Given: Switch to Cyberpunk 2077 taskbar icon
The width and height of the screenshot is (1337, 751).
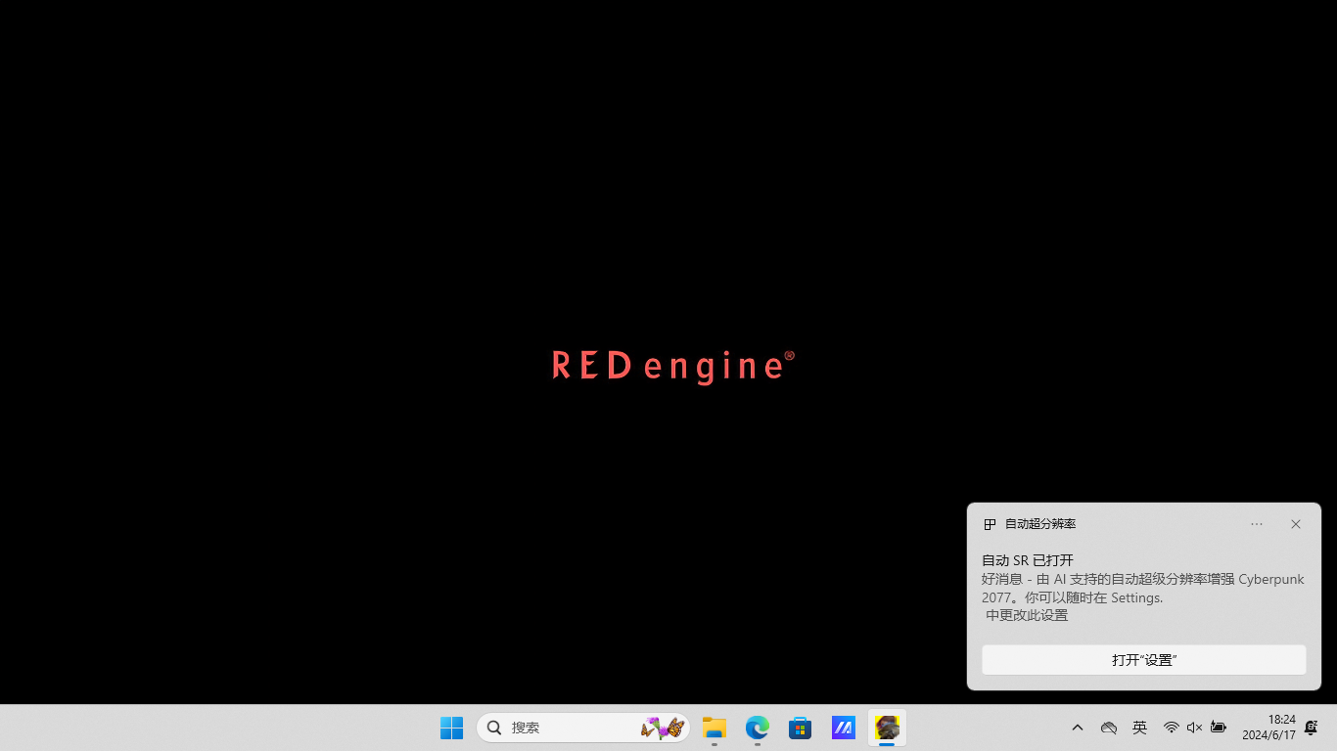Looking at the screenshot, I should (x=887, y=728).
